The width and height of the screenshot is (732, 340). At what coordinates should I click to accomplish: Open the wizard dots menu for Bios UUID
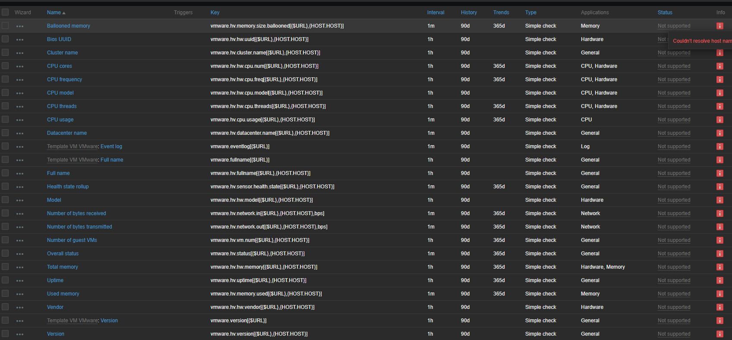20,40
